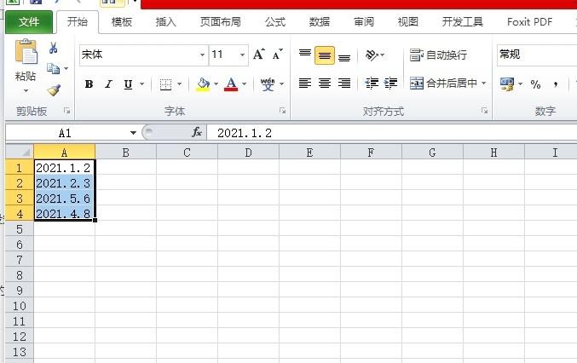Select the Format Painter brush
This screenshot has height=363, width=577.
click(x=54, y=89)
